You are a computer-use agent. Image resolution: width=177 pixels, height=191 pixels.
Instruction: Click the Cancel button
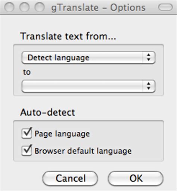pos(70,178)
